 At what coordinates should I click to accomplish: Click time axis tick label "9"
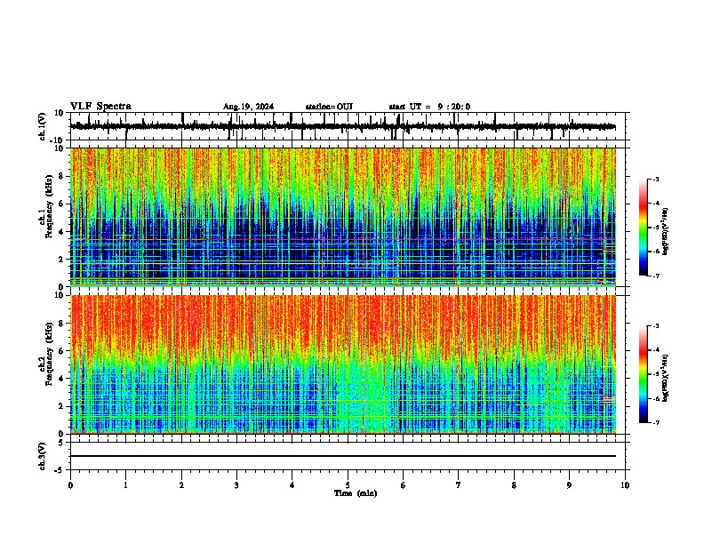click(569, 485)
